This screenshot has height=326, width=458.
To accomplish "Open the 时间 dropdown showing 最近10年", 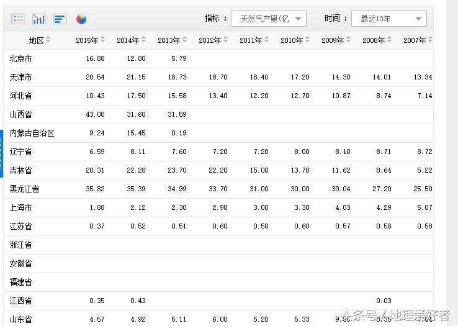I will tap(388, 19).
